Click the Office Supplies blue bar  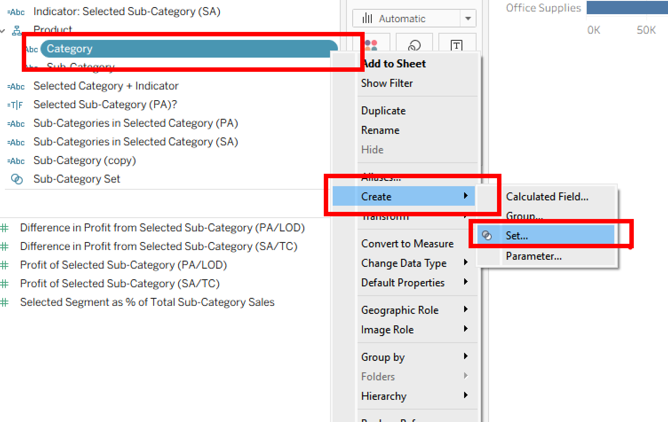[627, 8]
